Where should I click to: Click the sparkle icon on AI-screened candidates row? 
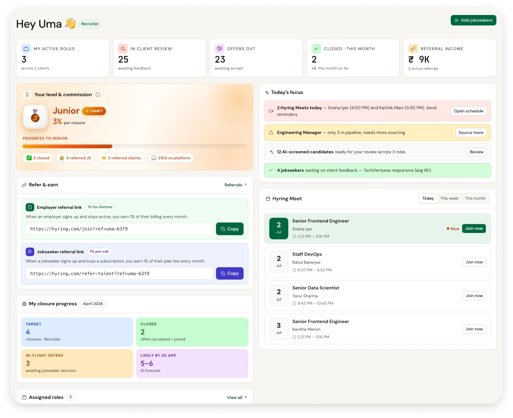coord(271,152)
